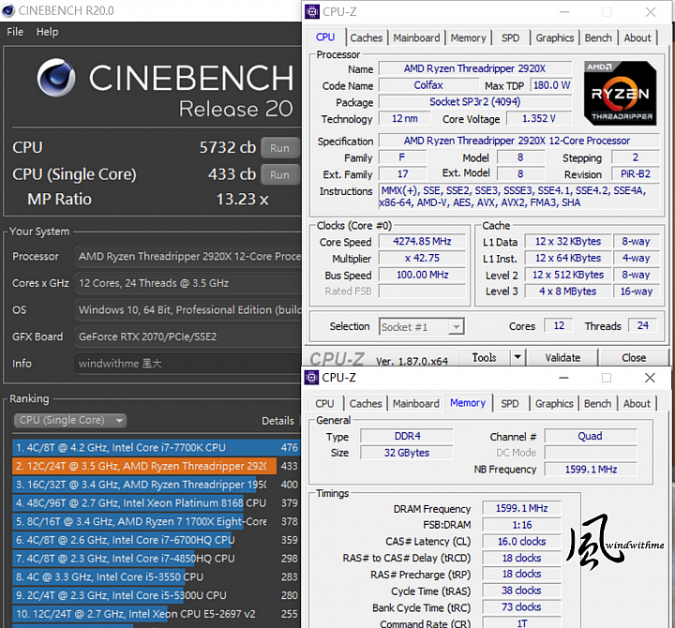Click the Close button in upper CPU-Z
Screen dimensions: 675x628
click(634, 358)
